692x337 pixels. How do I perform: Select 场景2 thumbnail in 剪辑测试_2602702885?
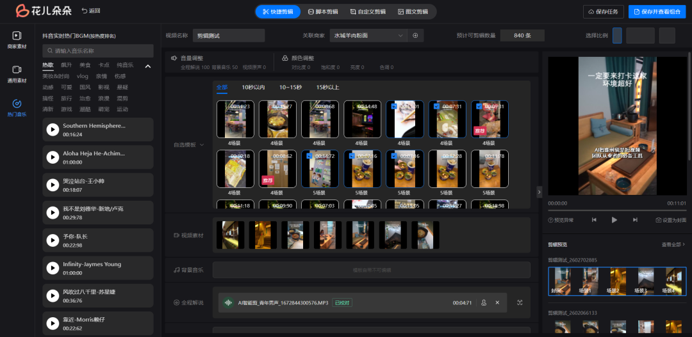617,281
